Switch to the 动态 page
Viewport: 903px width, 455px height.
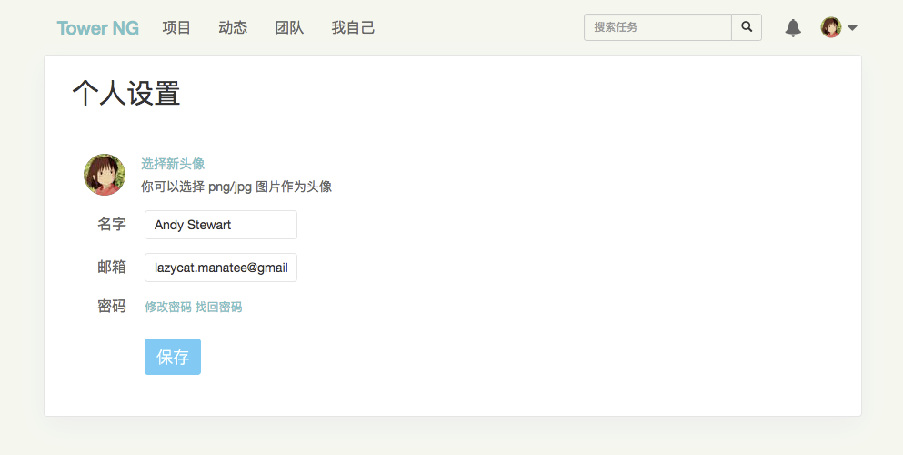tap(233, 28)
